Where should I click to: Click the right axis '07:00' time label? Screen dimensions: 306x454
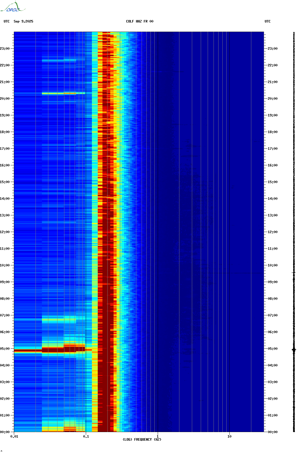coord(272,315)
